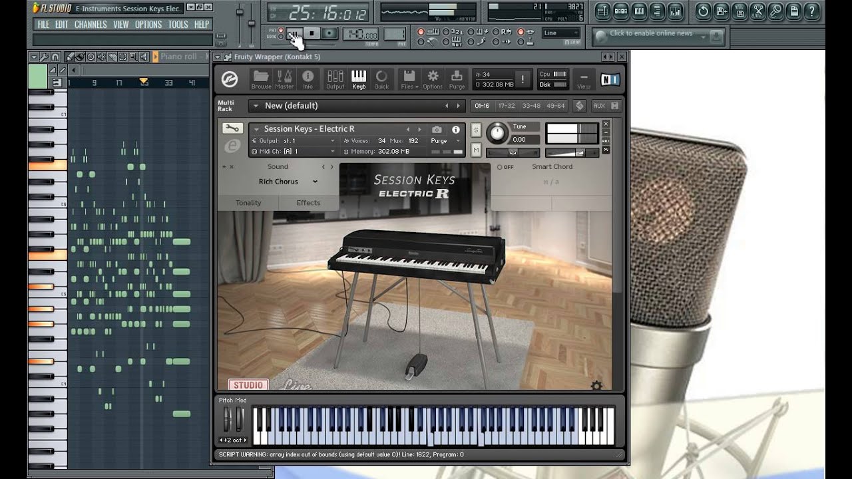Open FL Studio help question mark icon
The height and width of the screenshot is (479, 852).
tap(811, 11)
